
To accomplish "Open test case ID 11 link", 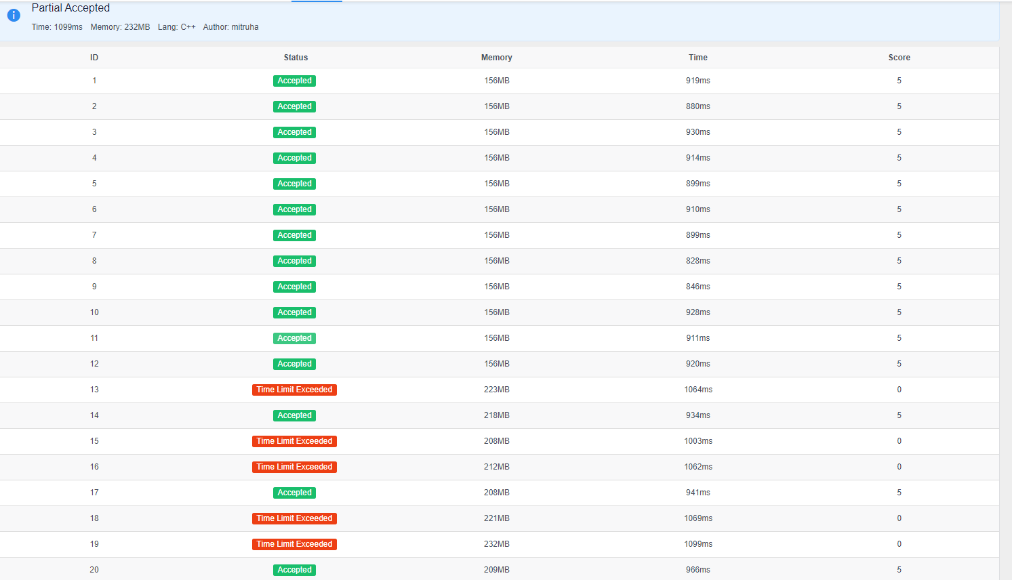I will pos(94,338).
